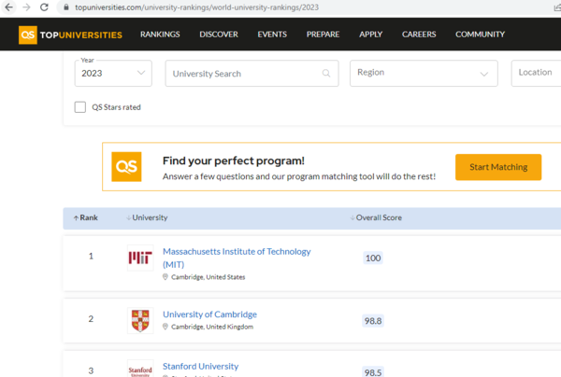The width and height of the screenshot is (561, 377).
Task: Open the PREPARE menu
Action: point(323,35)
